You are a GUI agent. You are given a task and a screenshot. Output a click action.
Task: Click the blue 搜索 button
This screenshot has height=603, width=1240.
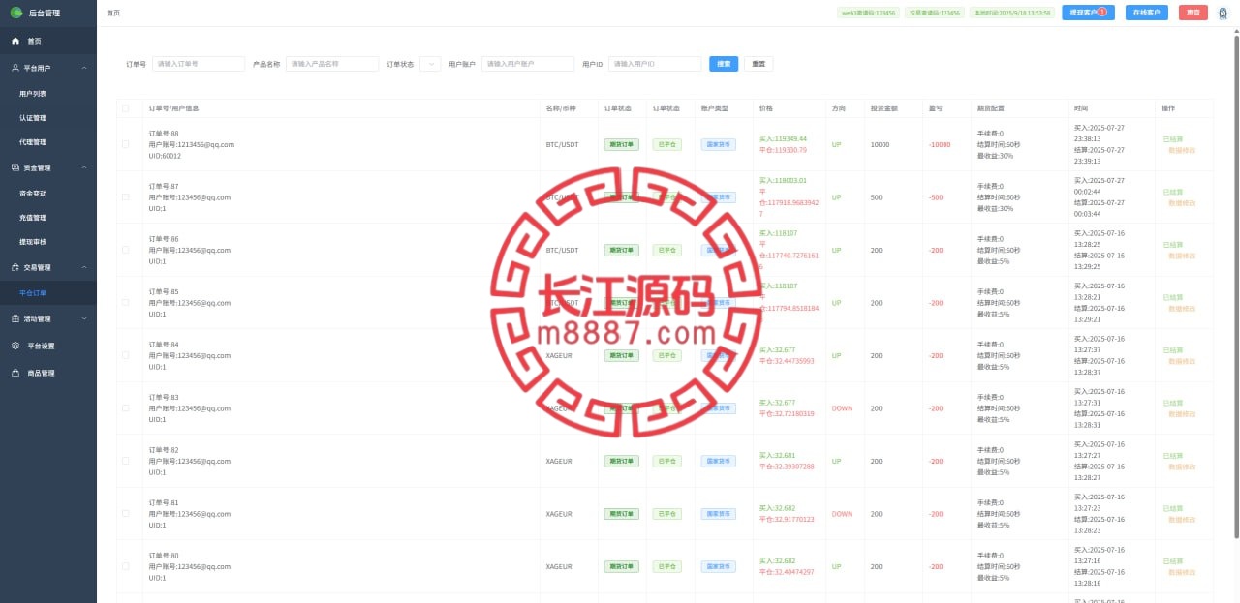point(724,64)
